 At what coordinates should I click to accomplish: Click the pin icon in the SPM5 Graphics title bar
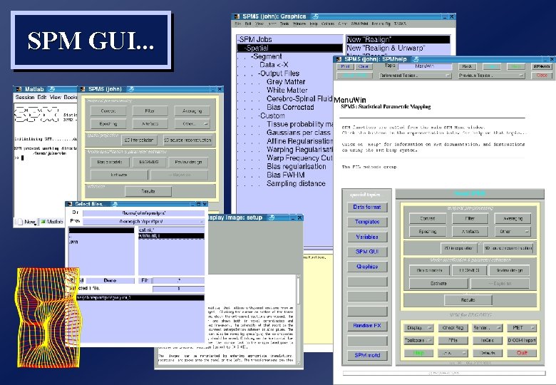pos(315,16)
